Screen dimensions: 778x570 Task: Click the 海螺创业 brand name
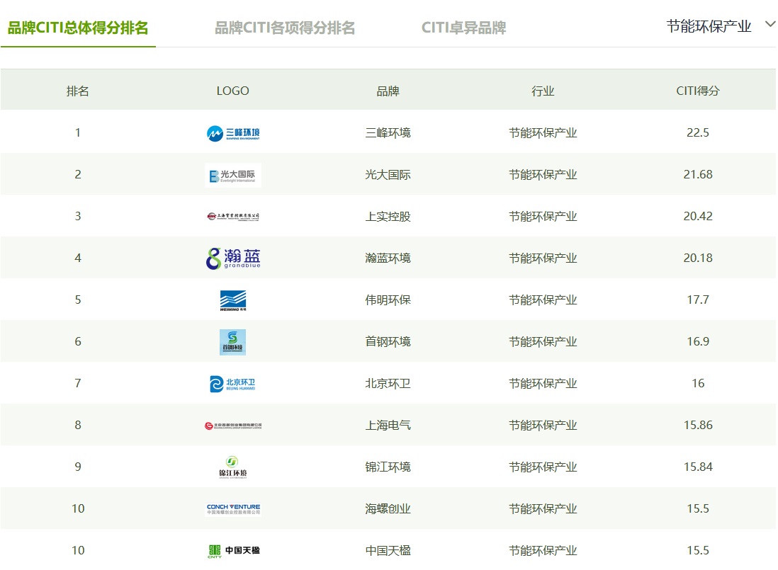tap(388, 509)
